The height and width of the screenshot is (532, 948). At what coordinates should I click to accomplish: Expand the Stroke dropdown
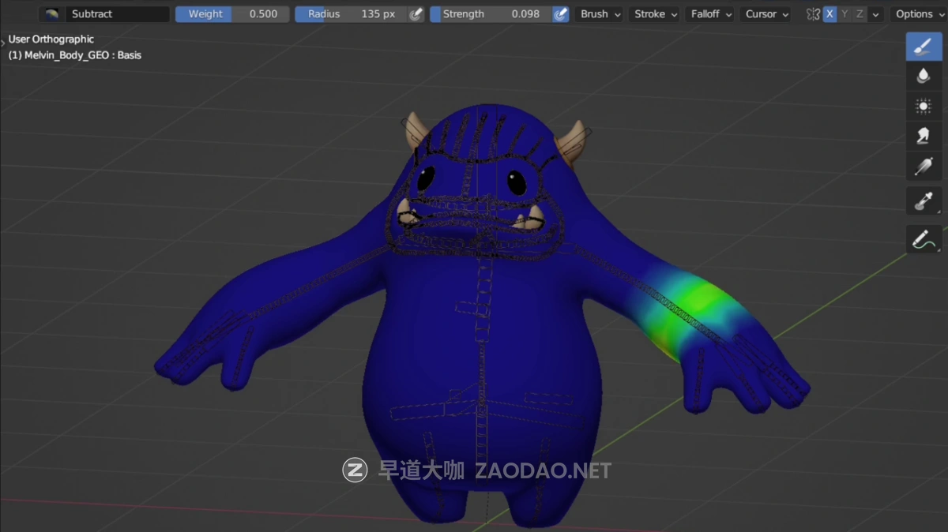pos(656,14)
